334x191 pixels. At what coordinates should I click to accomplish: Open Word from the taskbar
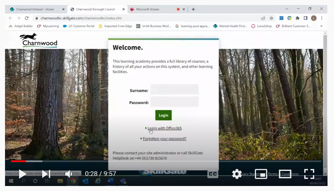(x=110, y=181)
